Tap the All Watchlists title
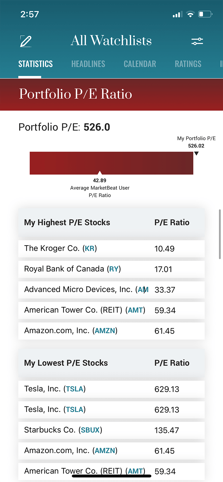This screenshot has height=482, width=223. pos(111,41)
